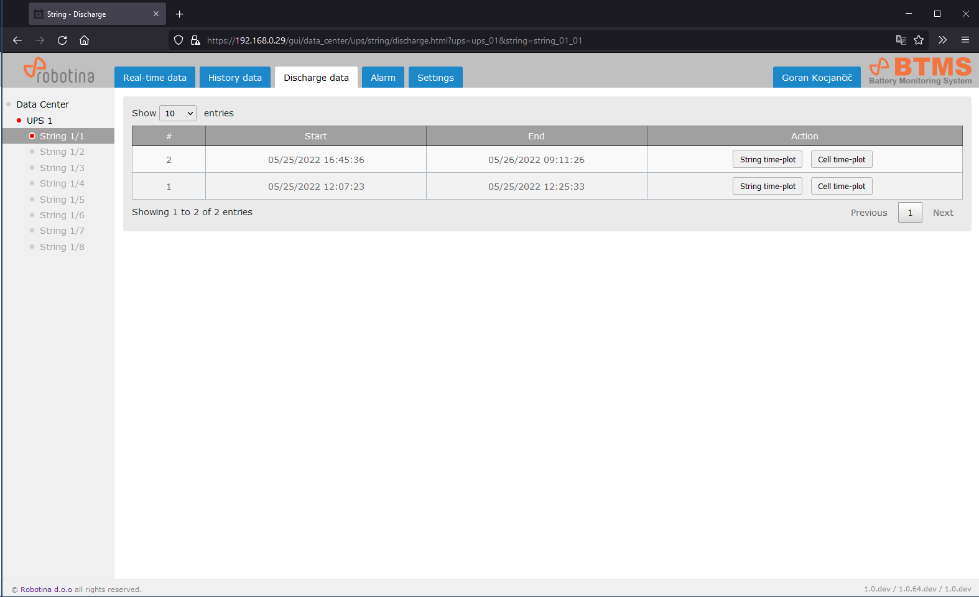979x597 pixels.
Task: Switch to the Real-time data tab
Action: click(155, 78)
